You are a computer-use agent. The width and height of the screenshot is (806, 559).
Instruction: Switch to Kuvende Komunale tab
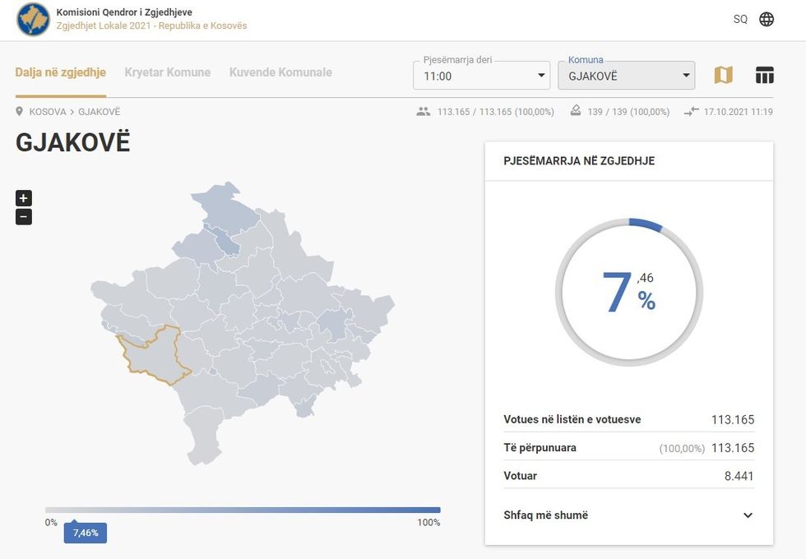[280, 72]
